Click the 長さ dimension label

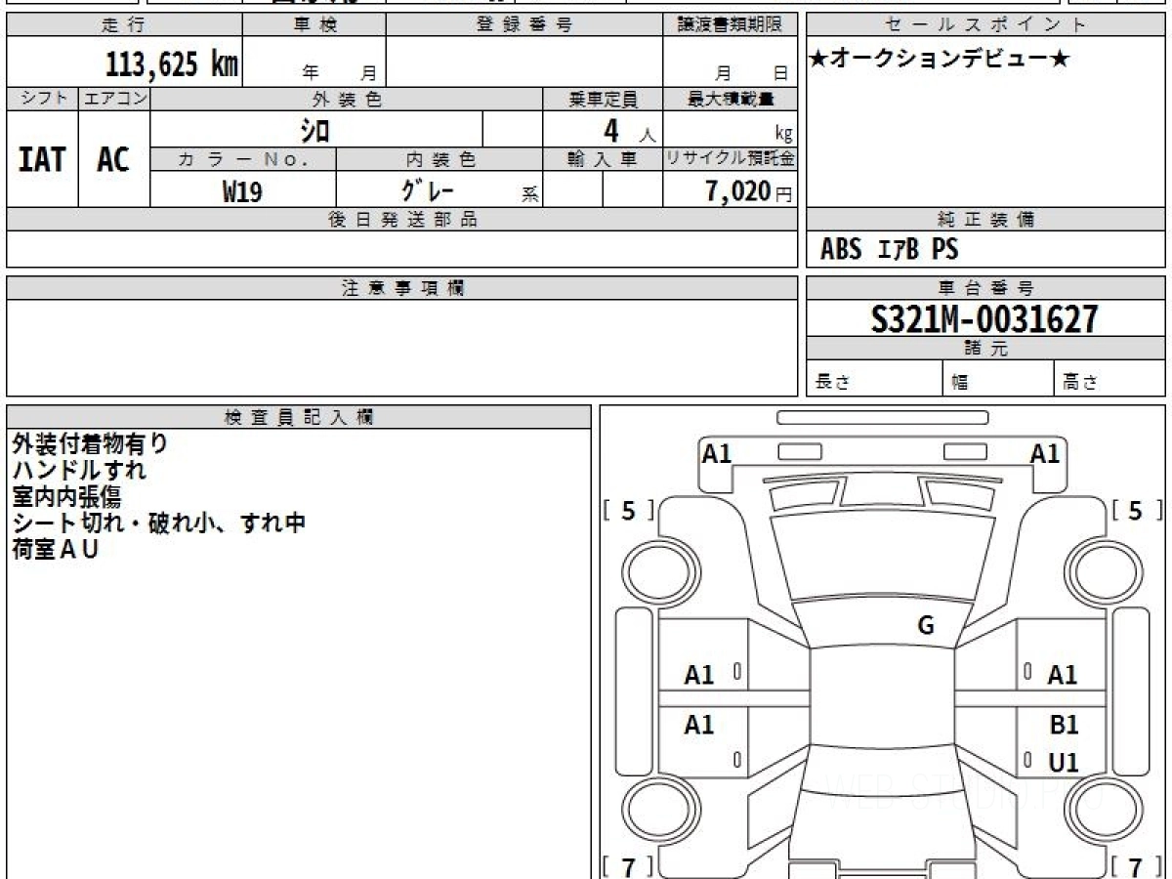click(833, 383)
